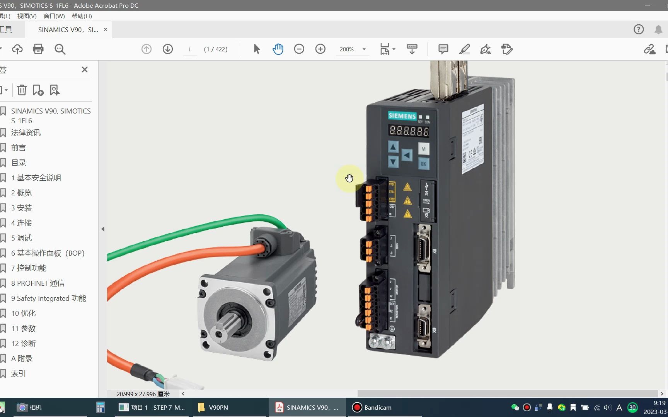
Task: Zoom out with minus button
Action: pos(299,49)
